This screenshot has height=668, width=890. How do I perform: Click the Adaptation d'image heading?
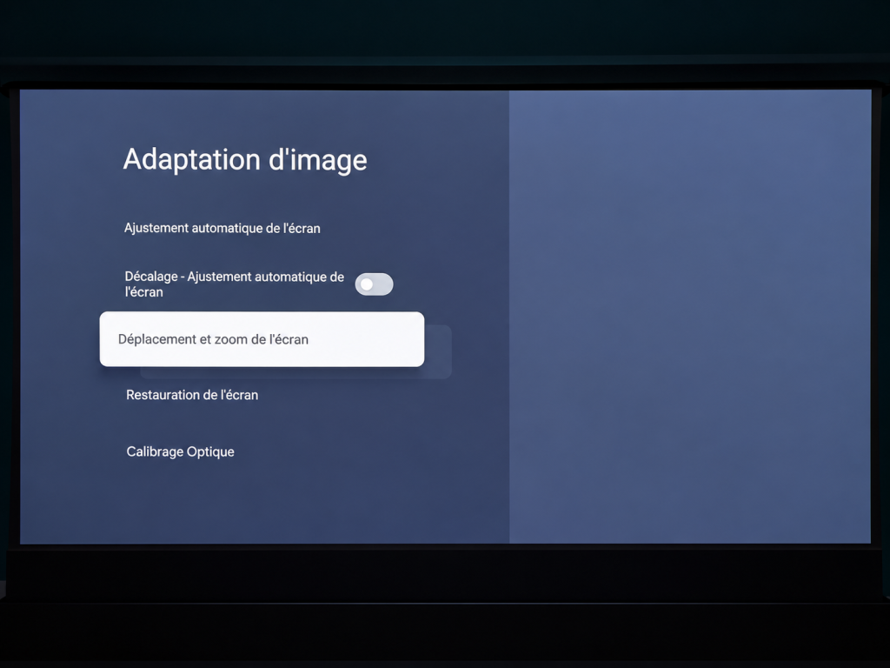tap(245, 160)
